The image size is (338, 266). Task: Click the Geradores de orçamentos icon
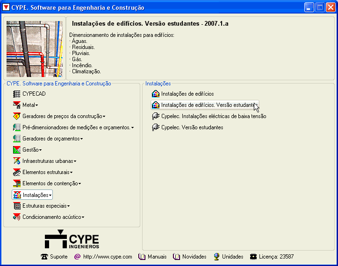point(17,139)
